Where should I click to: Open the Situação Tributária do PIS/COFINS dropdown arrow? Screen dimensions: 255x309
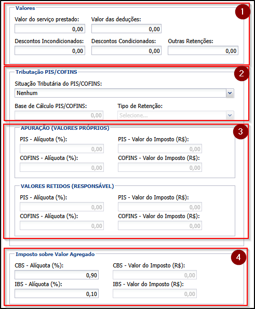point(230,93)
